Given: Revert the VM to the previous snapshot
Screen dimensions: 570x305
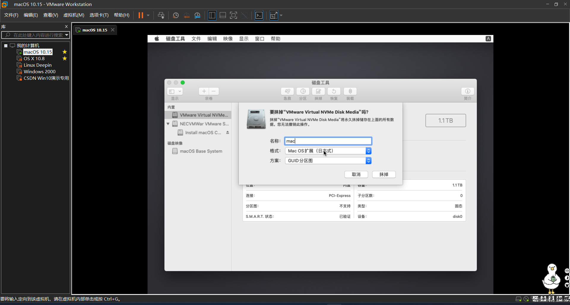Looking at the screenshot, I should 186,15.
